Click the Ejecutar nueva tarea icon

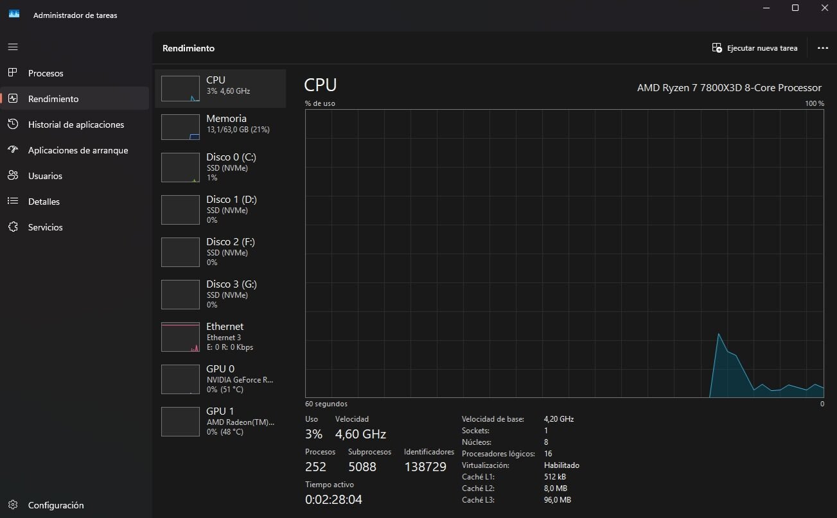click(717, 48)
